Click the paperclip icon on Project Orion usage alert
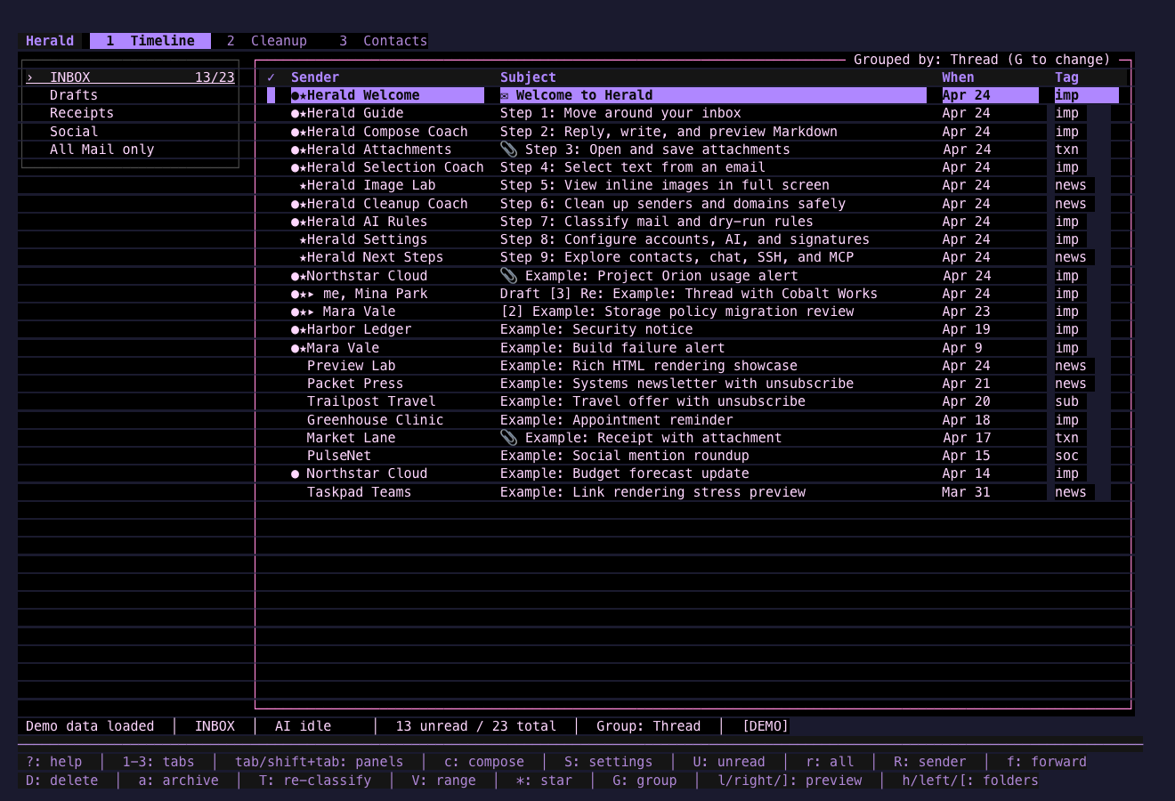 tap(508, 276)
